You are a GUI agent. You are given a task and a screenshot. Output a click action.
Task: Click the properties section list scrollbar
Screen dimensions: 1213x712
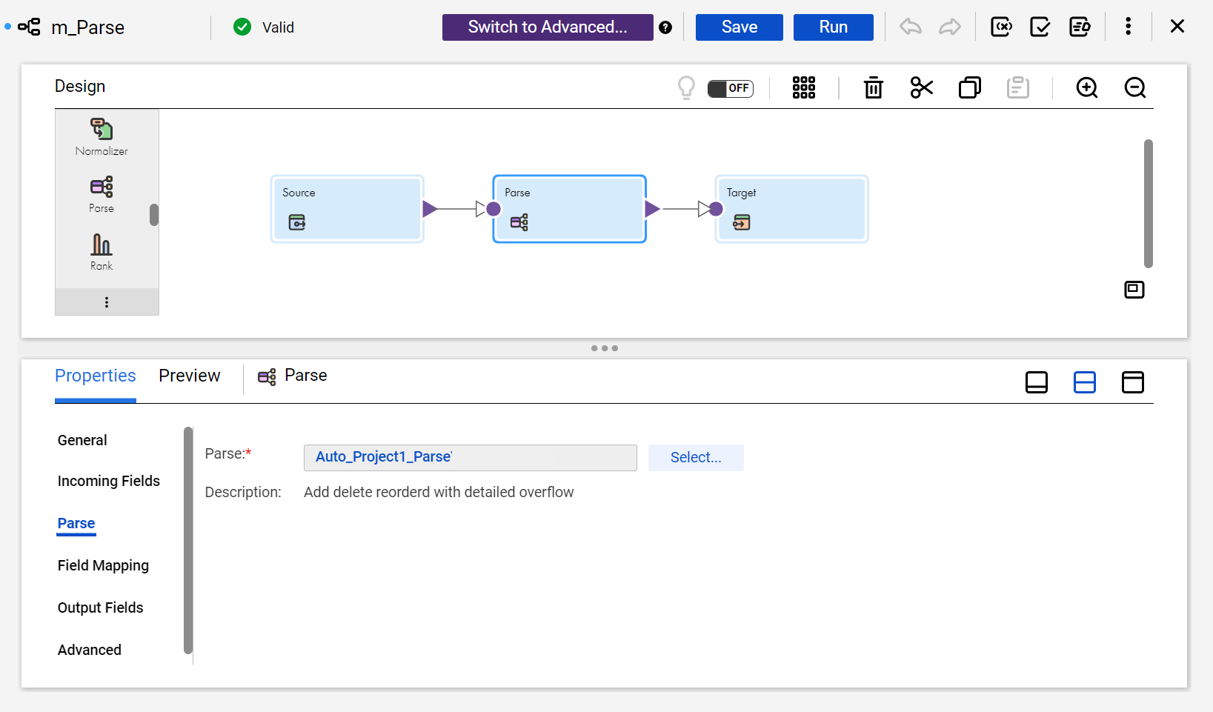(x=188, y=541)
